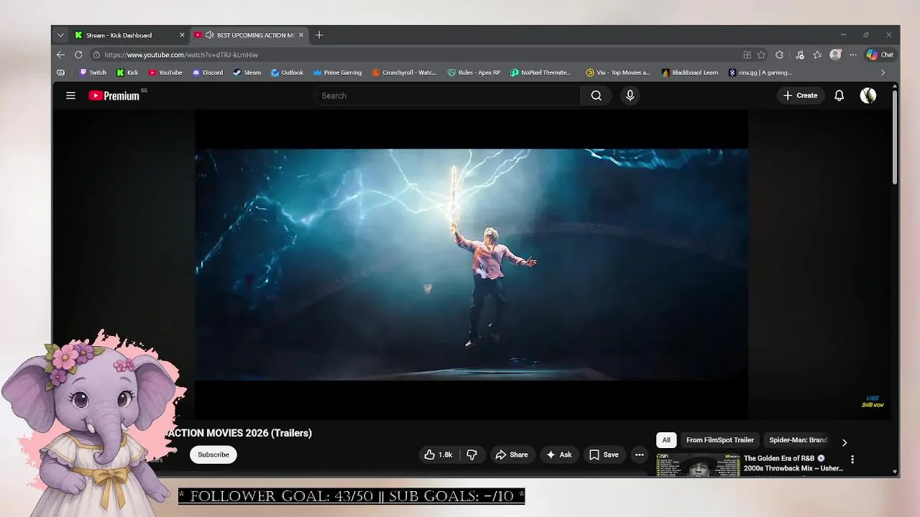Save video to playlist
920x517 pixels.
tap(604, 455)
